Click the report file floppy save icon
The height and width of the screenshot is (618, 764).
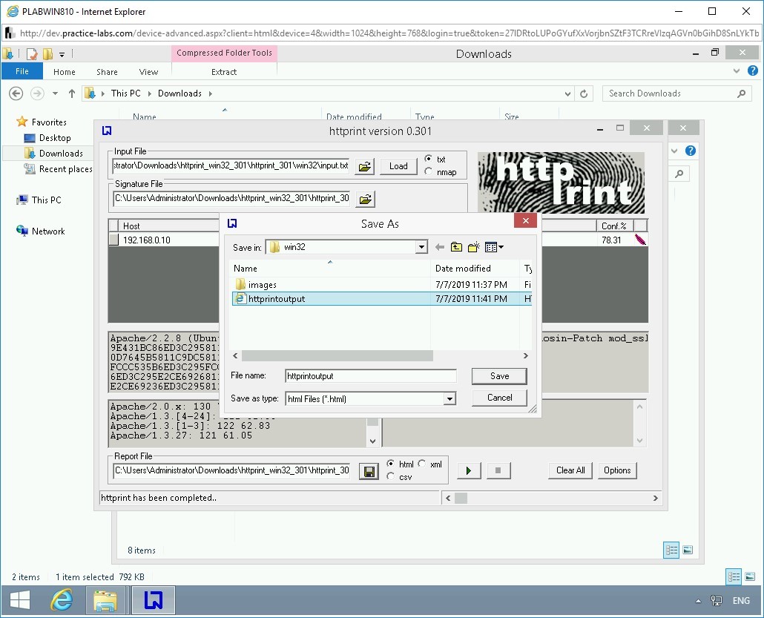coord(368,471)
